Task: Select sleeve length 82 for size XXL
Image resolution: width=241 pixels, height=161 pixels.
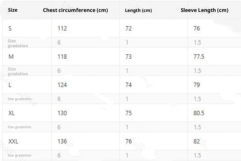Action: pos(197,141)
